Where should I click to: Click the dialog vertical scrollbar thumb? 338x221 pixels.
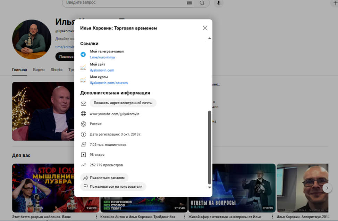(x=209, y=147)
